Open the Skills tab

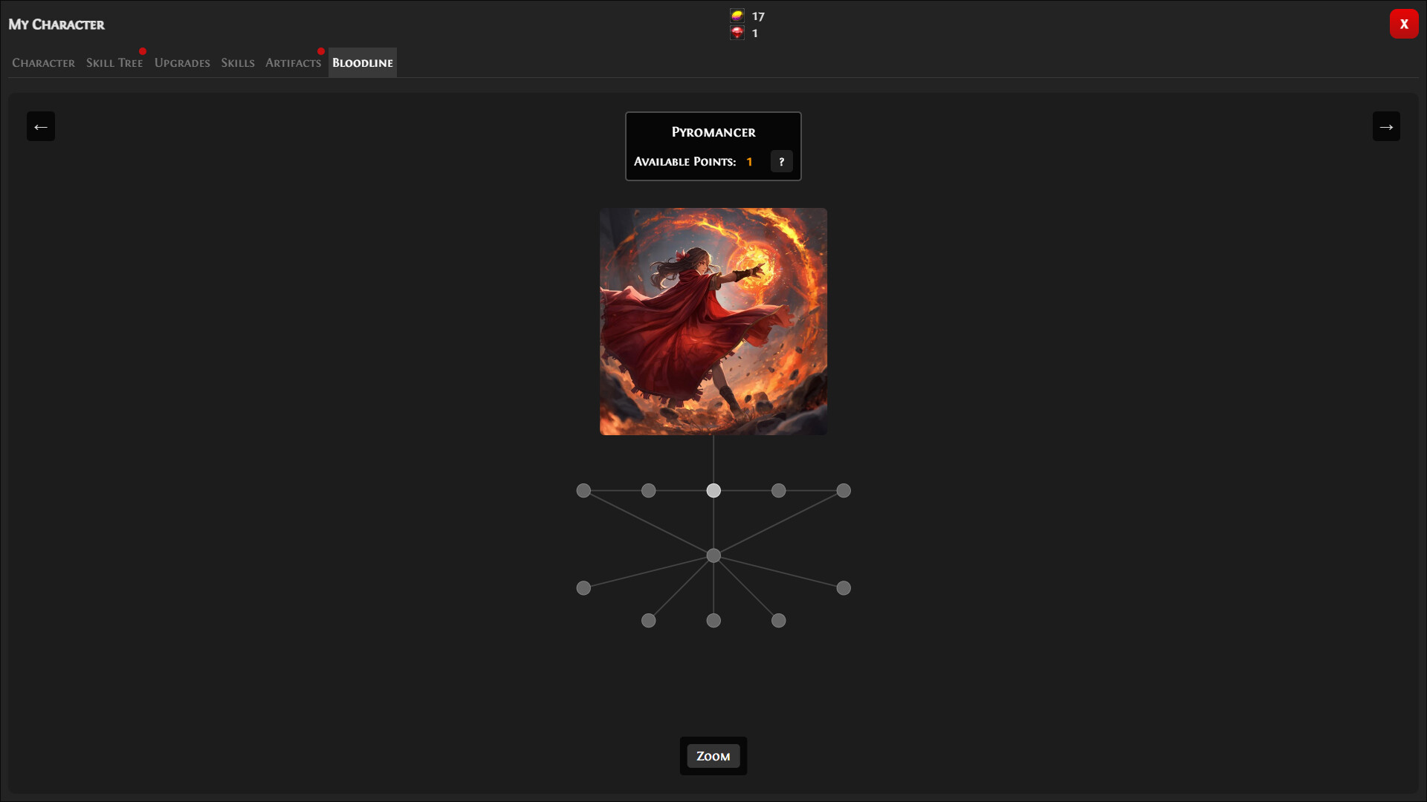click(x=238, y=63)
